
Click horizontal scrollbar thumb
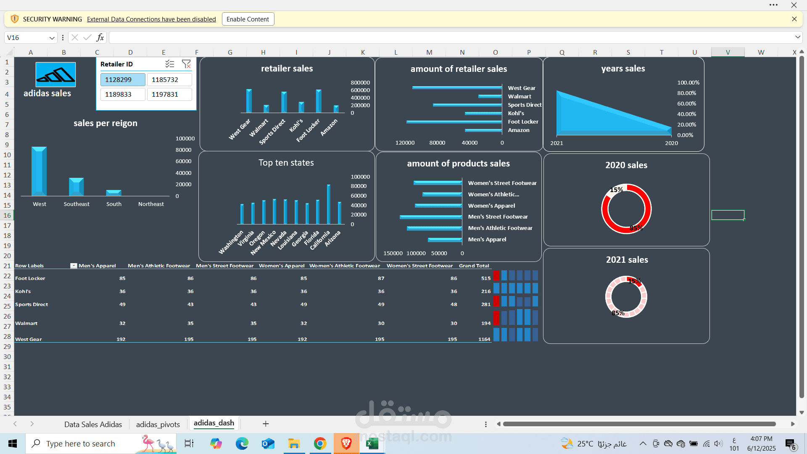639,424
